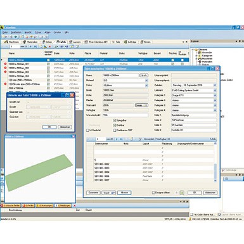The image size is (244, 244).
Task: Toggle the Drehbar checkbox
Action: [x=115, y=125]
